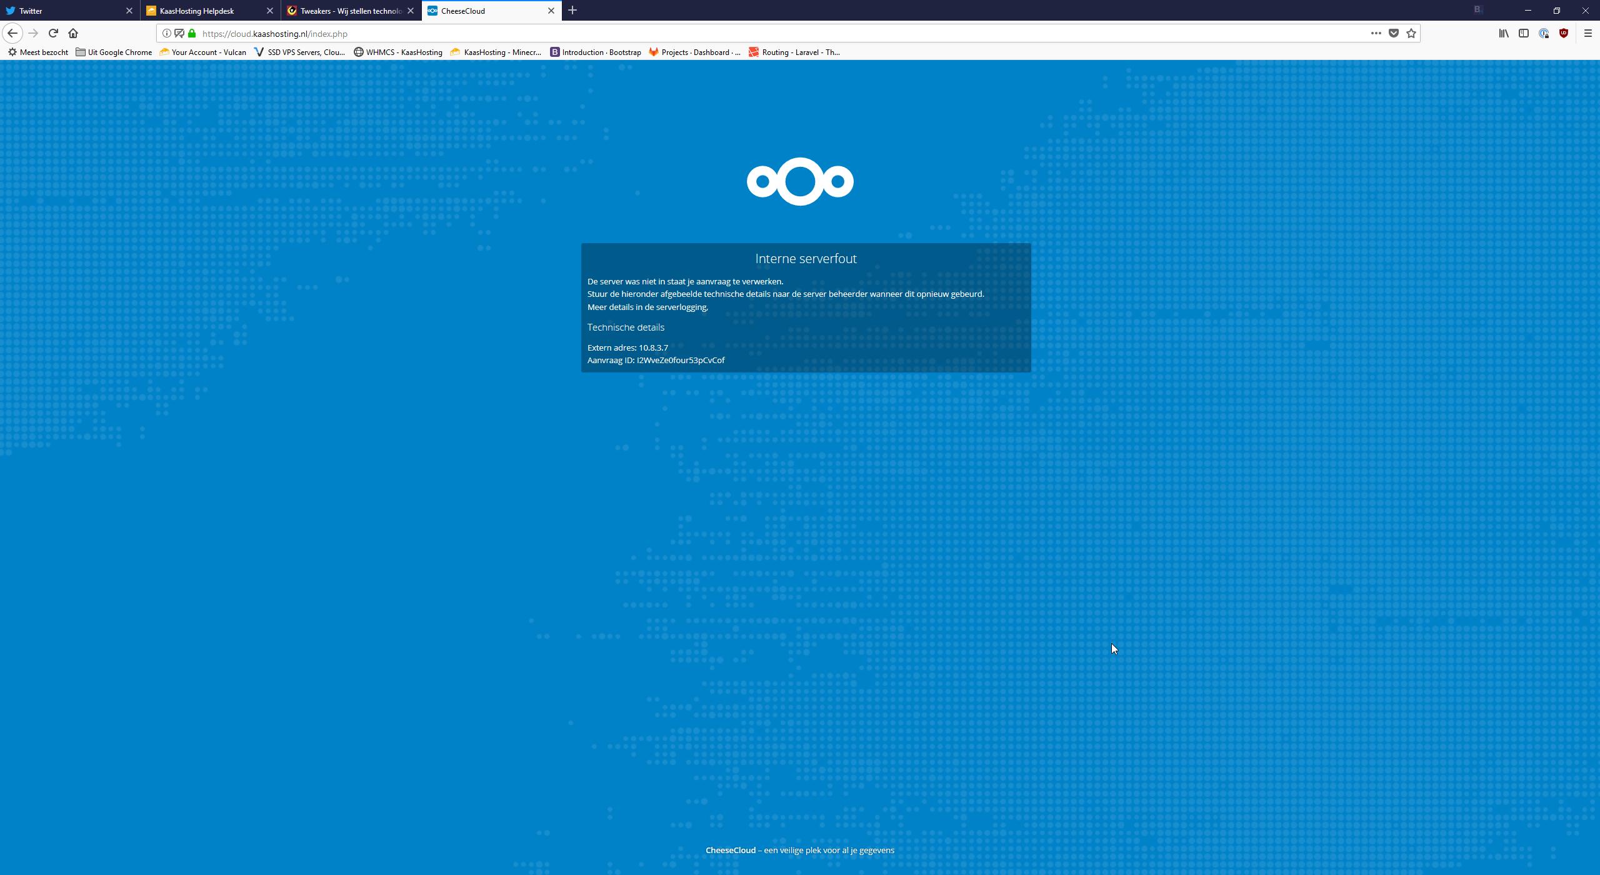Bookmark this page with the star icon

(x=1411, y=33)
